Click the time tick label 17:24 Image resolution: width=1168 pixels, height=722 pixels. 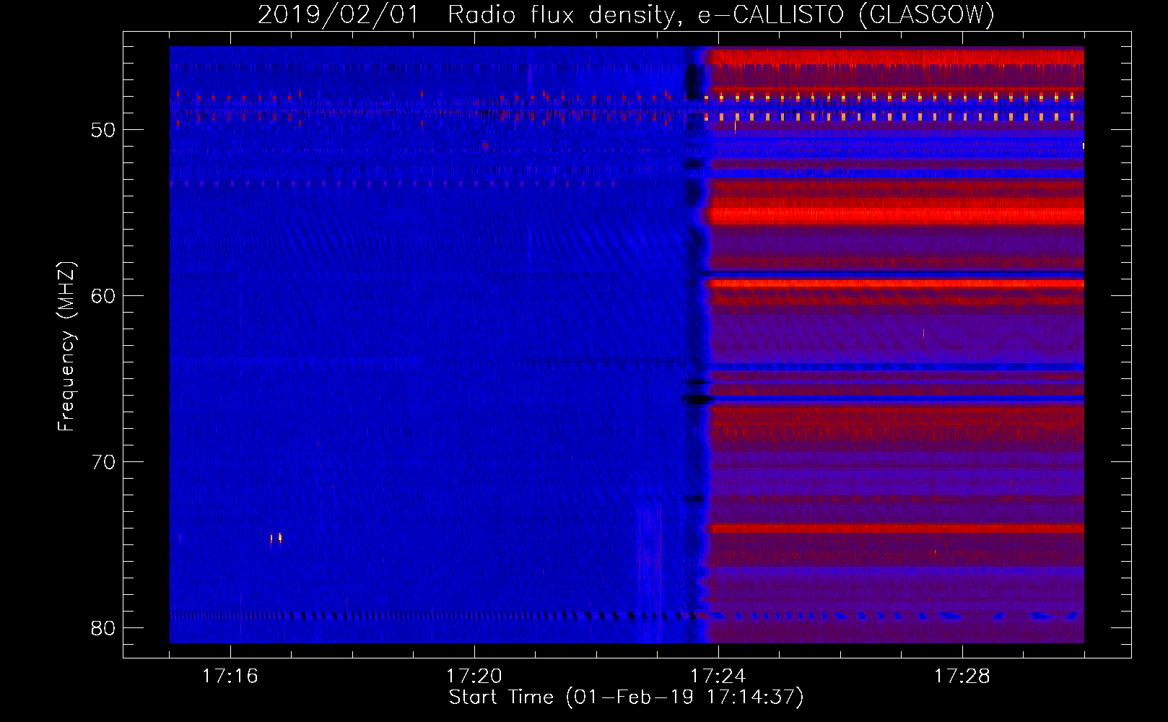coord(718,677)
